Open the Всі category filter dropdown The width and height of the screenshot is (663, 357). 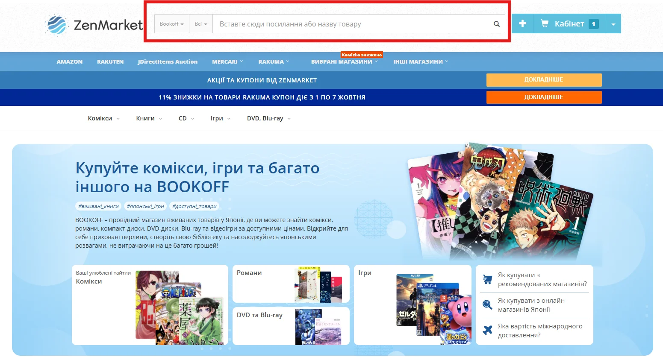[x=201, y=24]
